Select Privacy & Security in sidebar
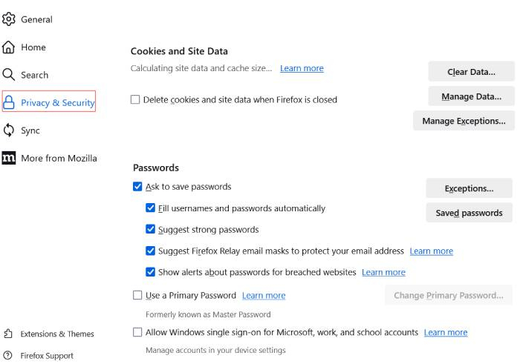The width and height of the screenshot is (520, 364). coord(49,101)
